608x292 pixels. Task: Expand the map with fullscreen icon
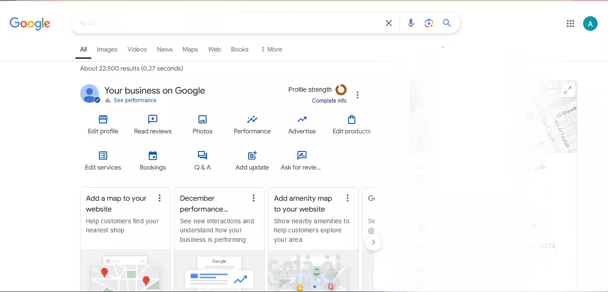click(x=568, y=89)
